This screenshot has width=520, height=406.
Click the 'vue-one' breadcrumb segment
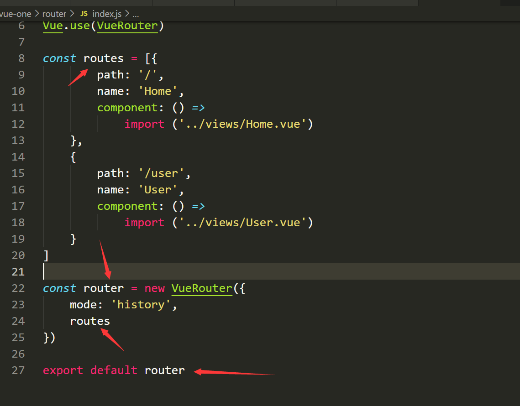pos(16,14)
